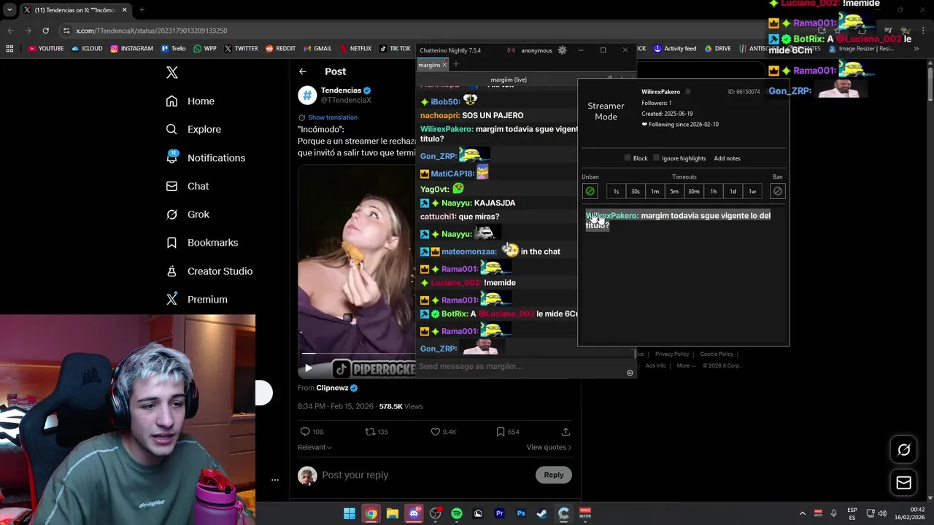Click the WilirexPakero name in the user card
This screenshot has height=525, width=934.
[660, 92]
